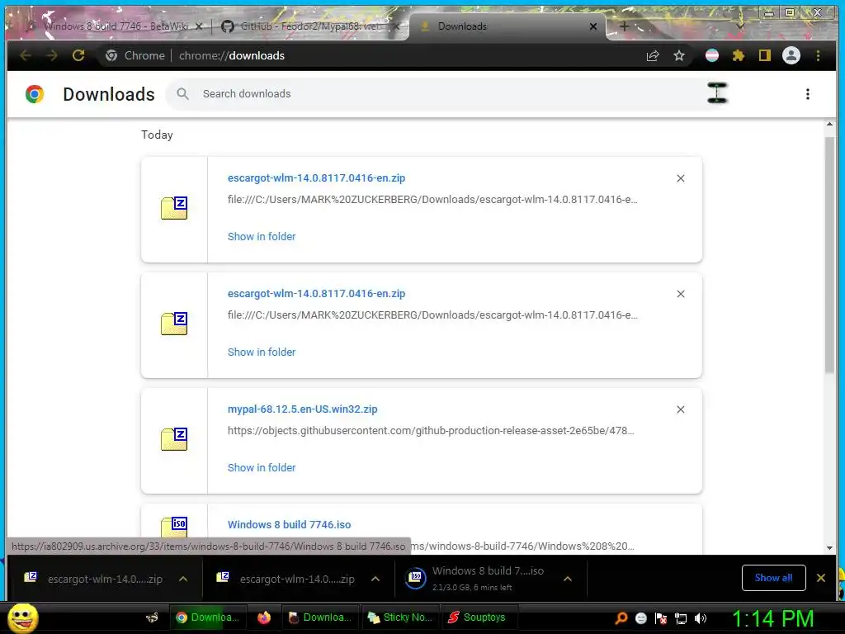Open the Downloads page more actions menu
845x634 pixels.
click(x=807, y=94)
